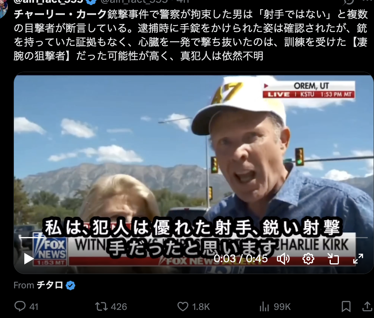Viewport: 374px width, 318px height.
Task: Open チタロ's profile from video source
Action: pyautogui.click(x=50, y=285)
